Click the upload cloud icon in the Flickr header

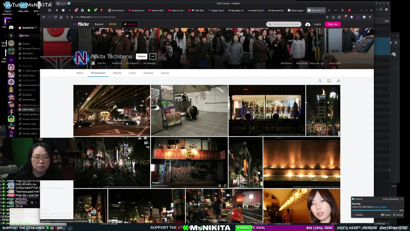(x=308, y=24)
